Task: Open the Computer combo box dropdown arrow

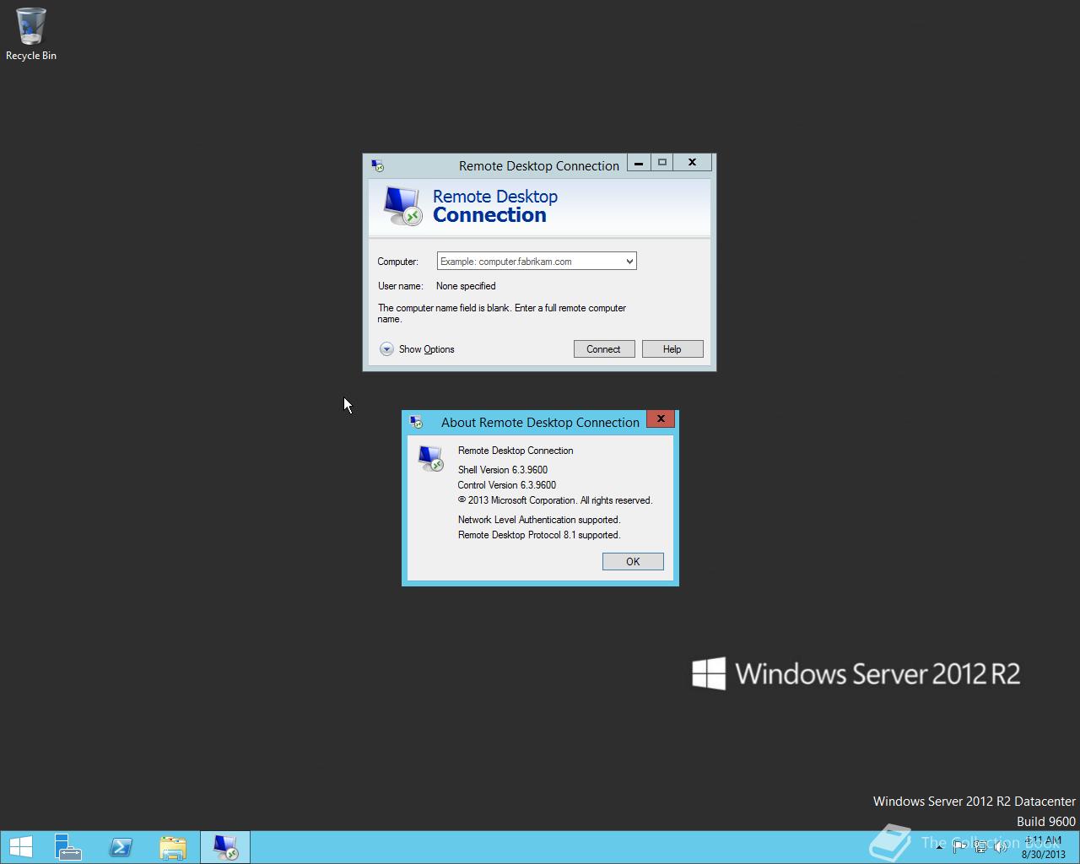Action: [629, 262]
